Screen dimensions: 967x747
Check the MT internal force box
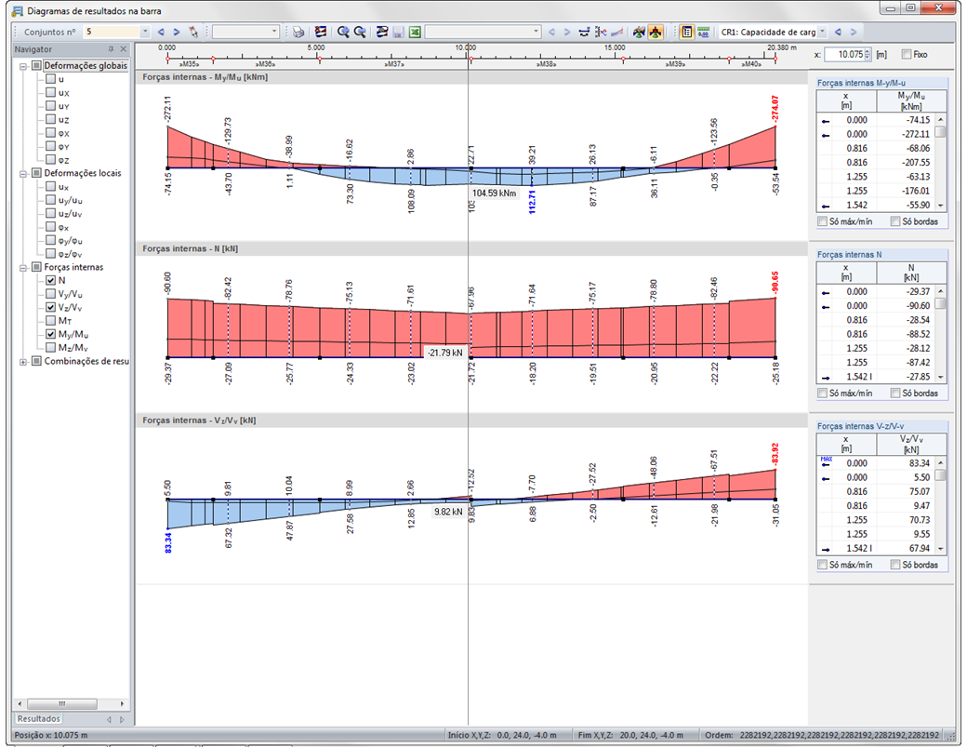click(x=50, y=321)
